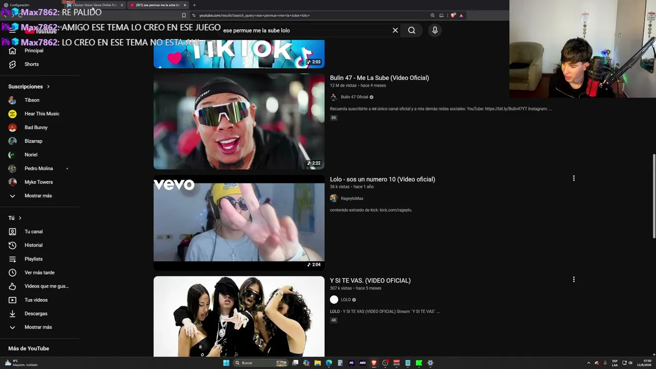656x369 pixels.
Task: Open Tibson subscription channel
Action: tap(32, 100)
